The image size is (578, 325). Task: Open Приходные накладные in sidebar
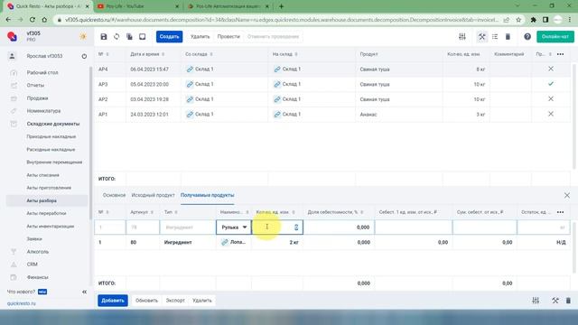tap(51, 136)
